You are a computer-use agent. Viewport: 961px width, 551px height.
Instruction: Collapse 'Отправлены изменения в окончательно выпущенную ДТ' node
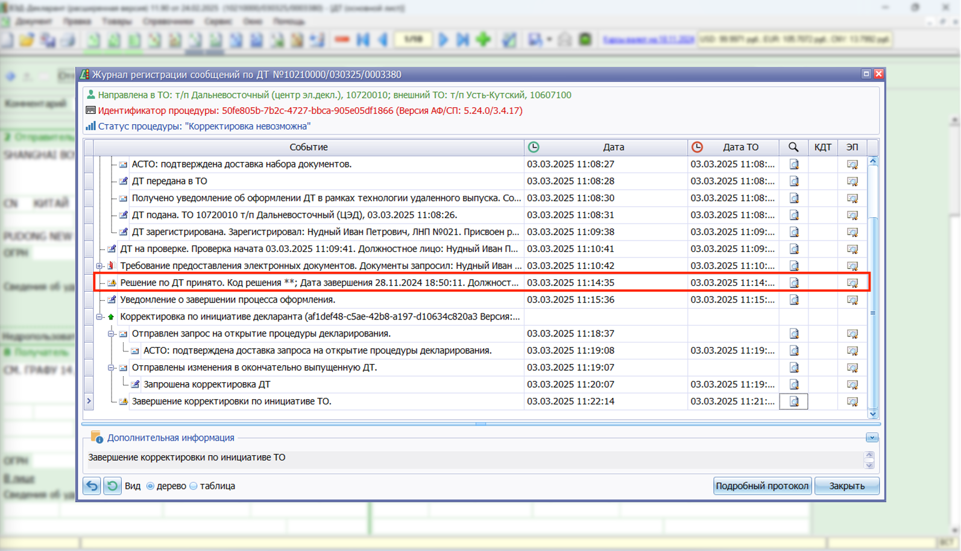(111, 368)
